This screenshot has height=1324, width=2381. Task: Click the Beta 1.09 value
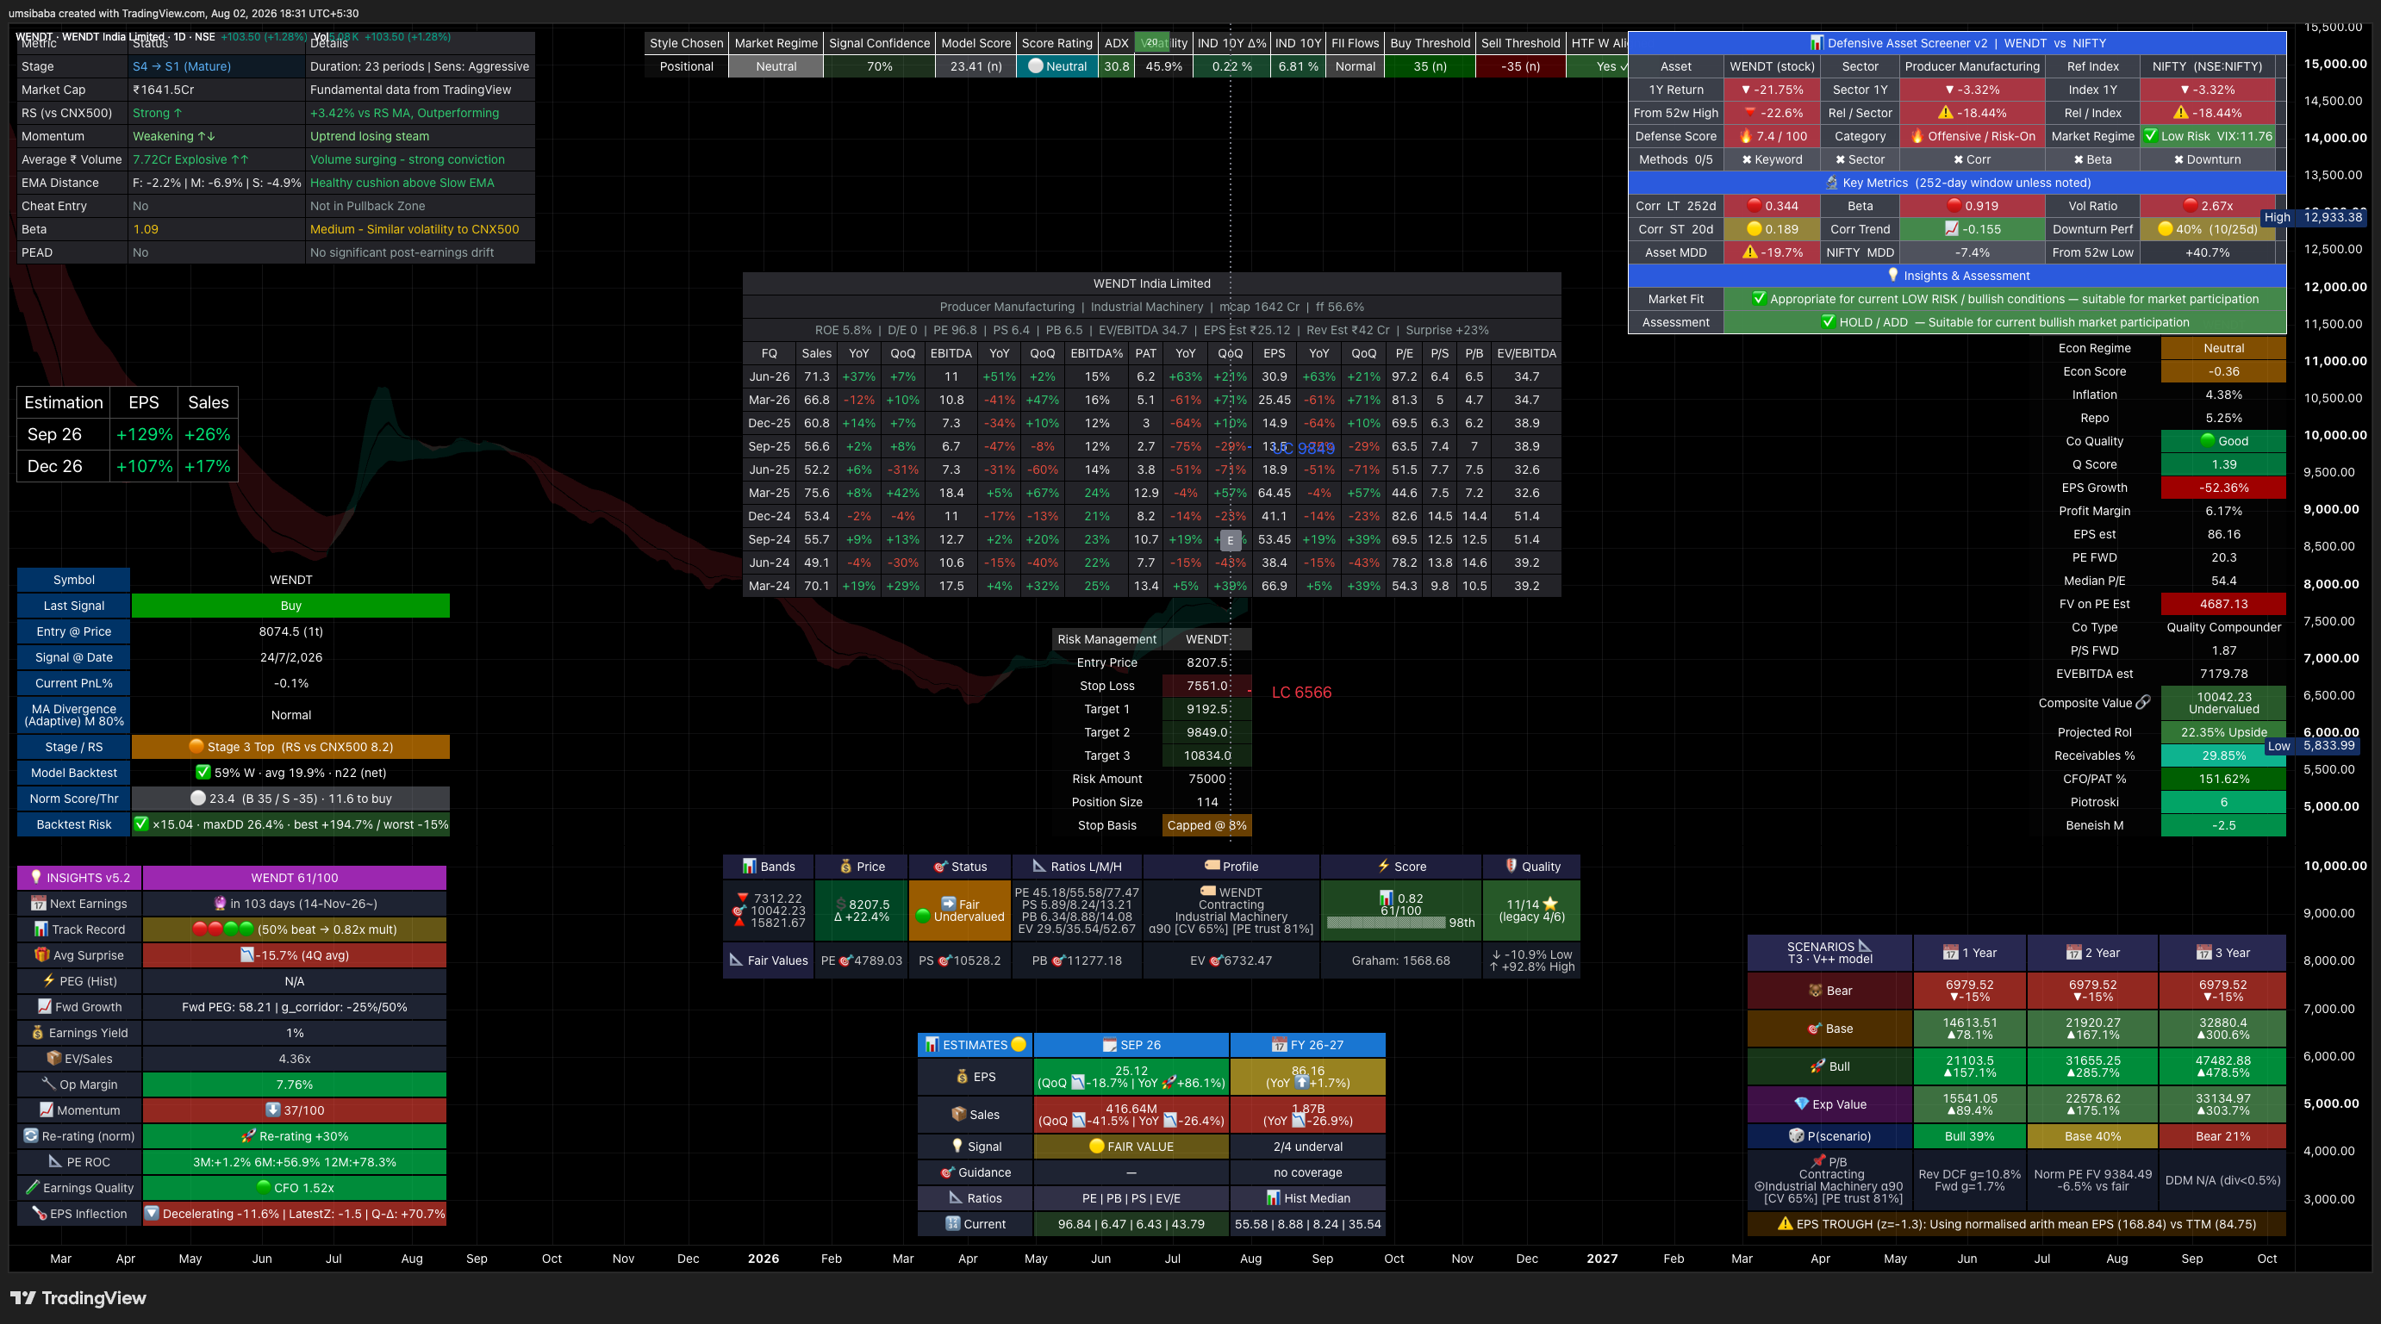point(145,229)
